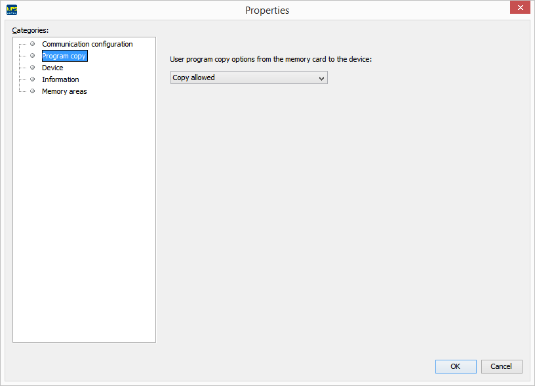Select the Memory areas category

click(64, 91)
